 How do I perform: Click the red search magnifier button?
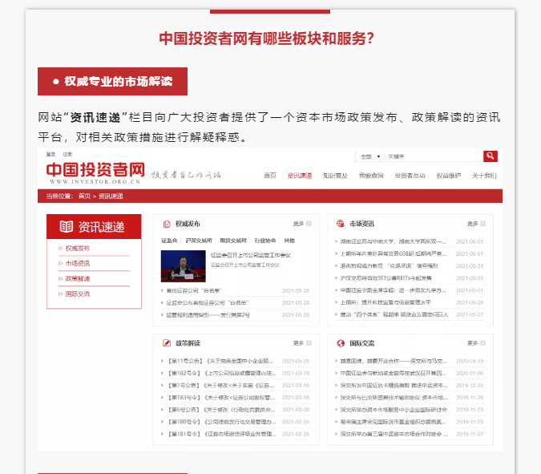point(490,156)
